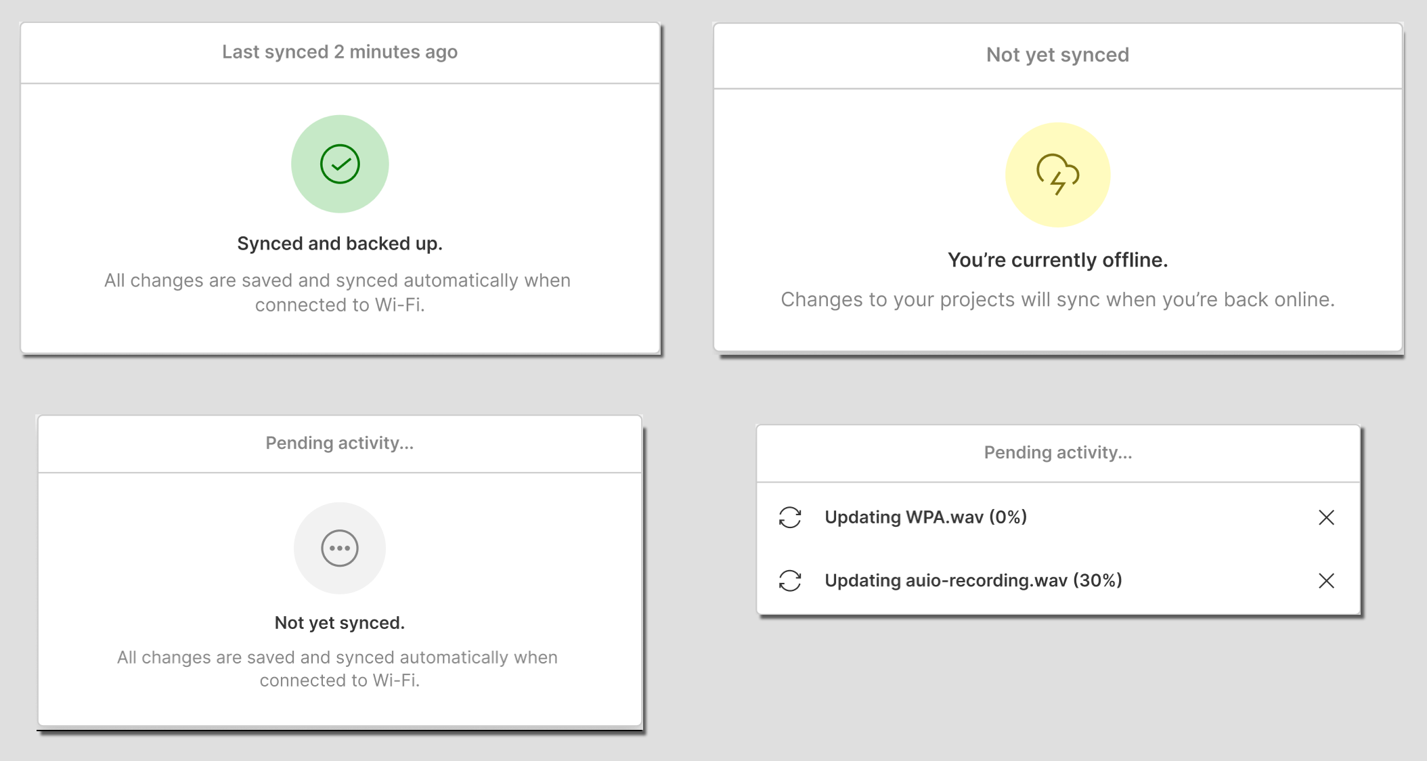
Task: Cancel the WPA.wav update
Action: coord(1326,517)
